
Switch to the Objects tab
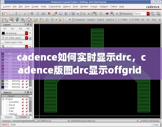pyautogui.click(x=8, y=117)
